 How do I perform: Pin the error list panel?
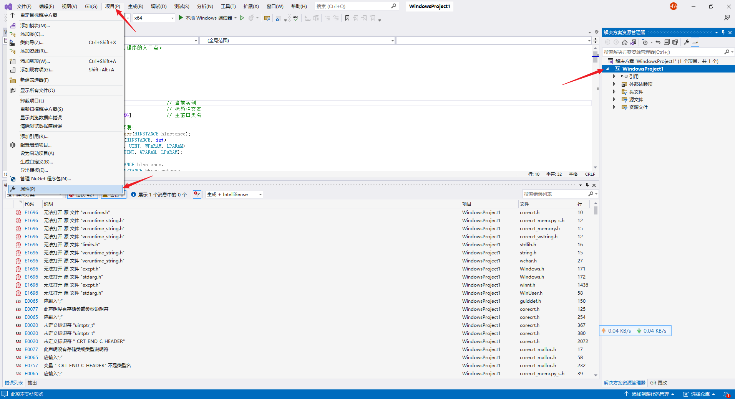point(587,185)
